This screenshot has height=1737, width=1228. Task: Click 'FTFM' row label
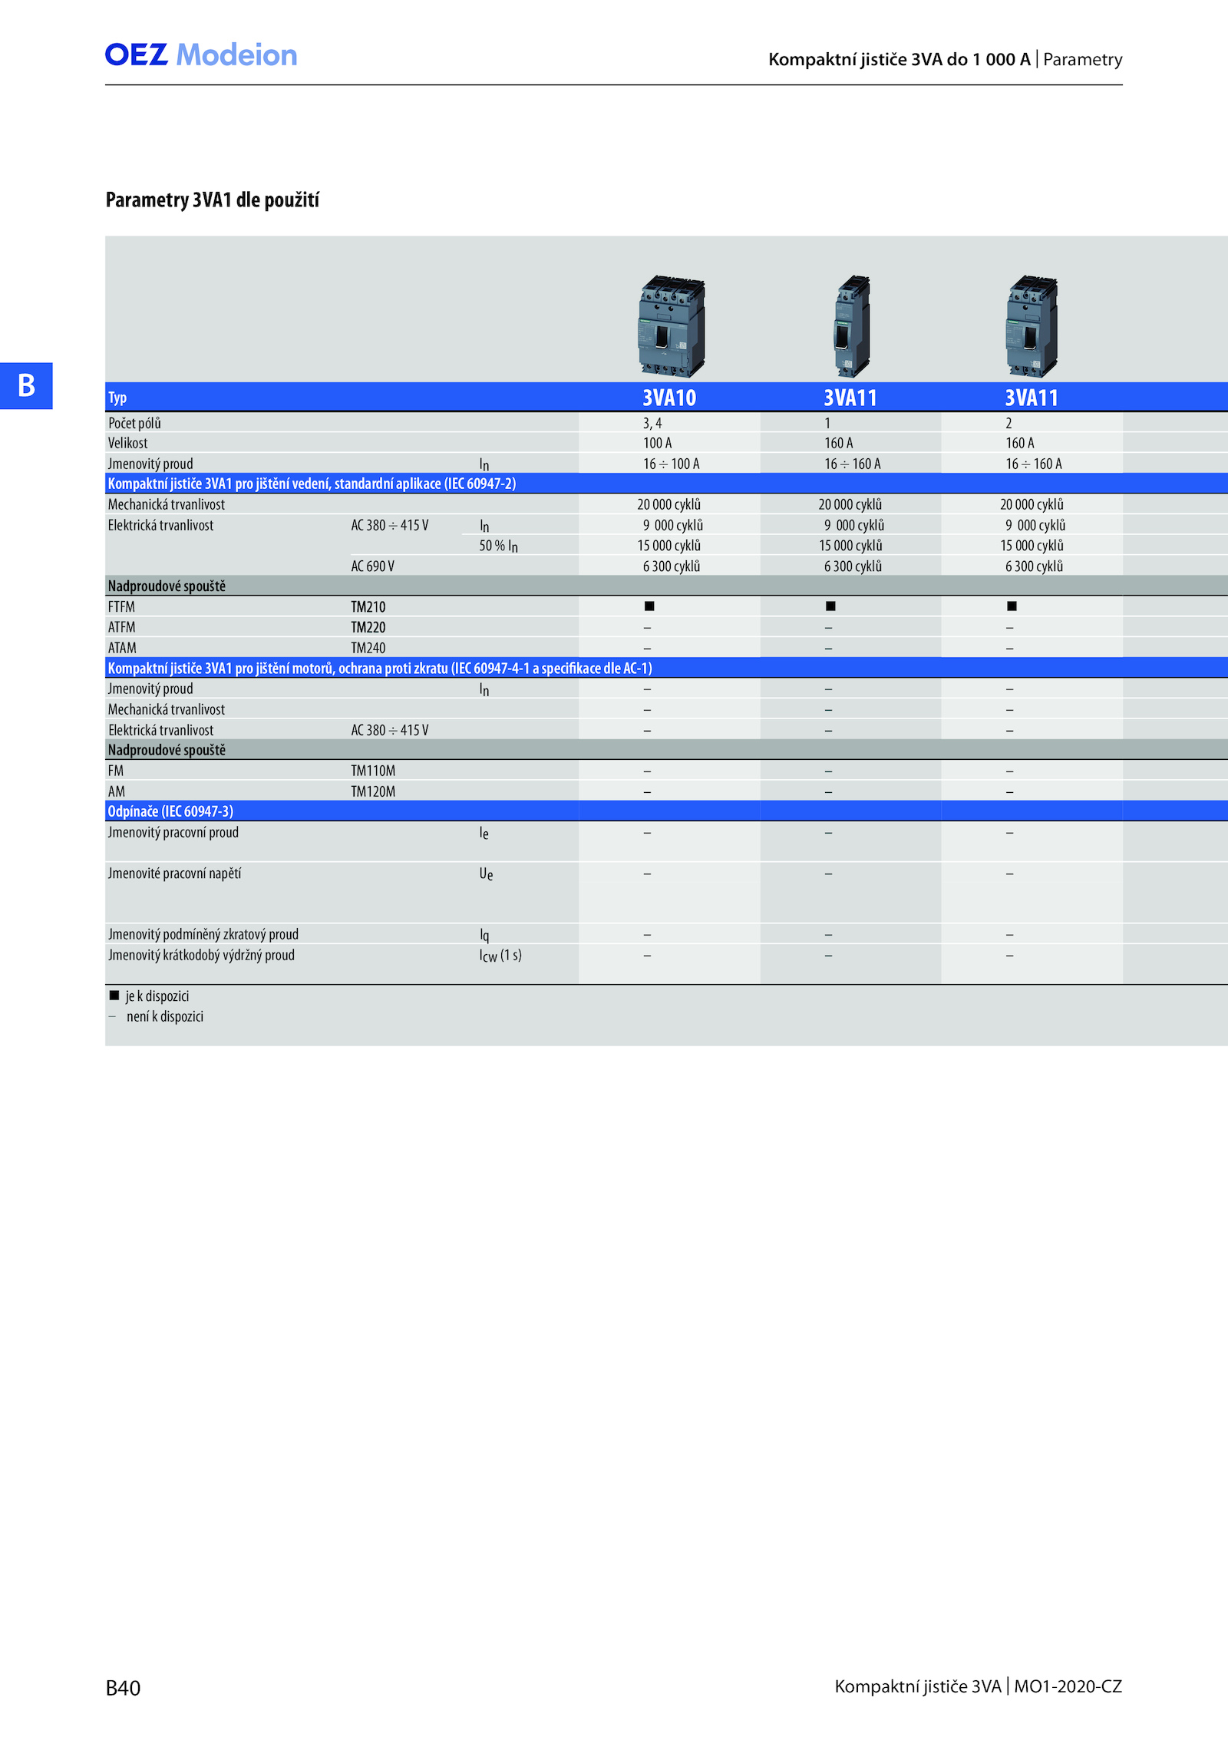121,607
